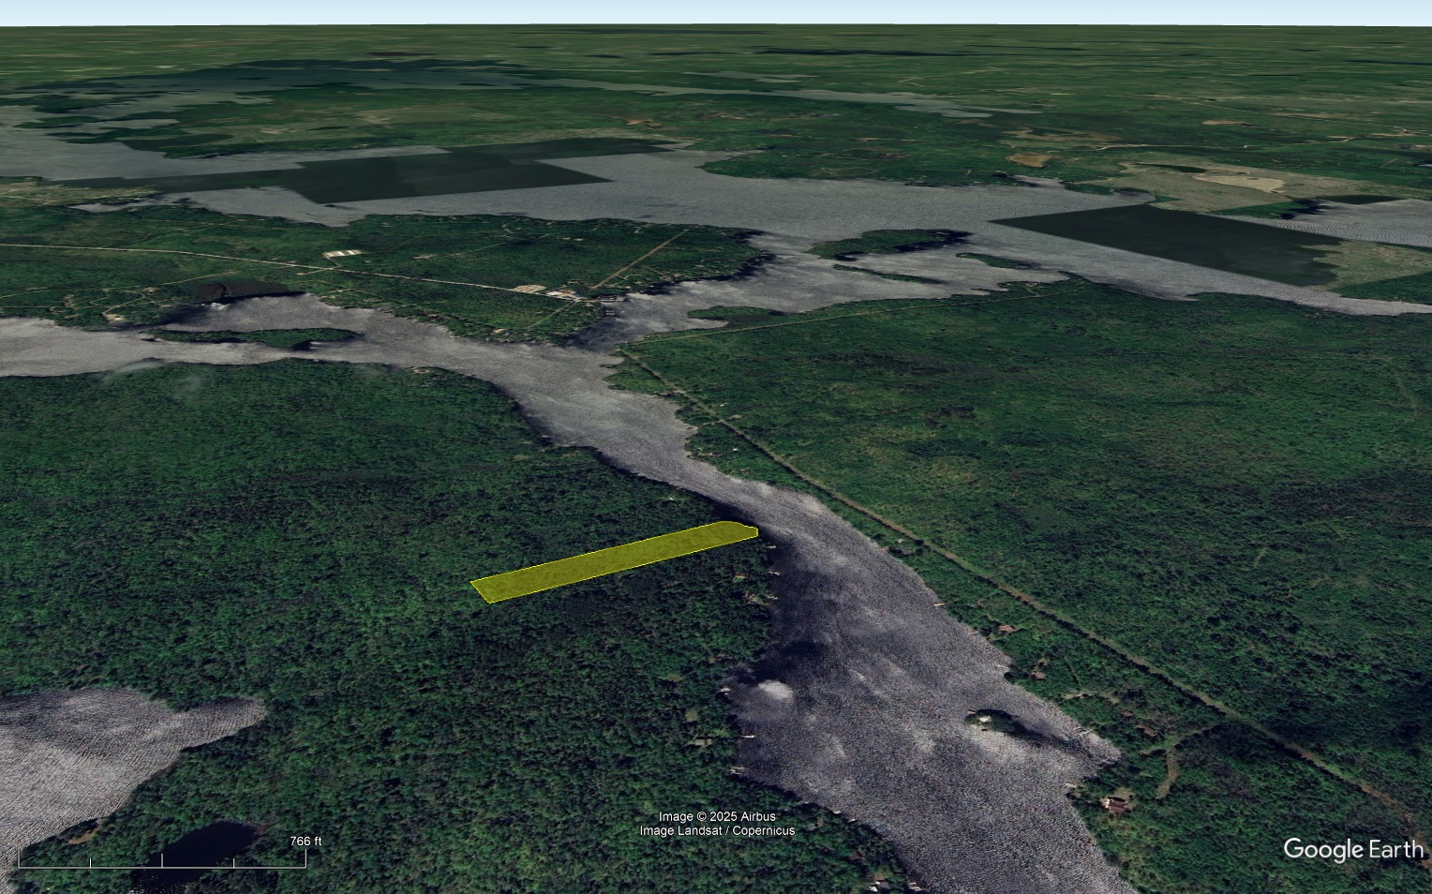Click the 'Image Landsat / Copernicus' attribution text
This screenshot has height=894, width=1432.
(717, 831)
